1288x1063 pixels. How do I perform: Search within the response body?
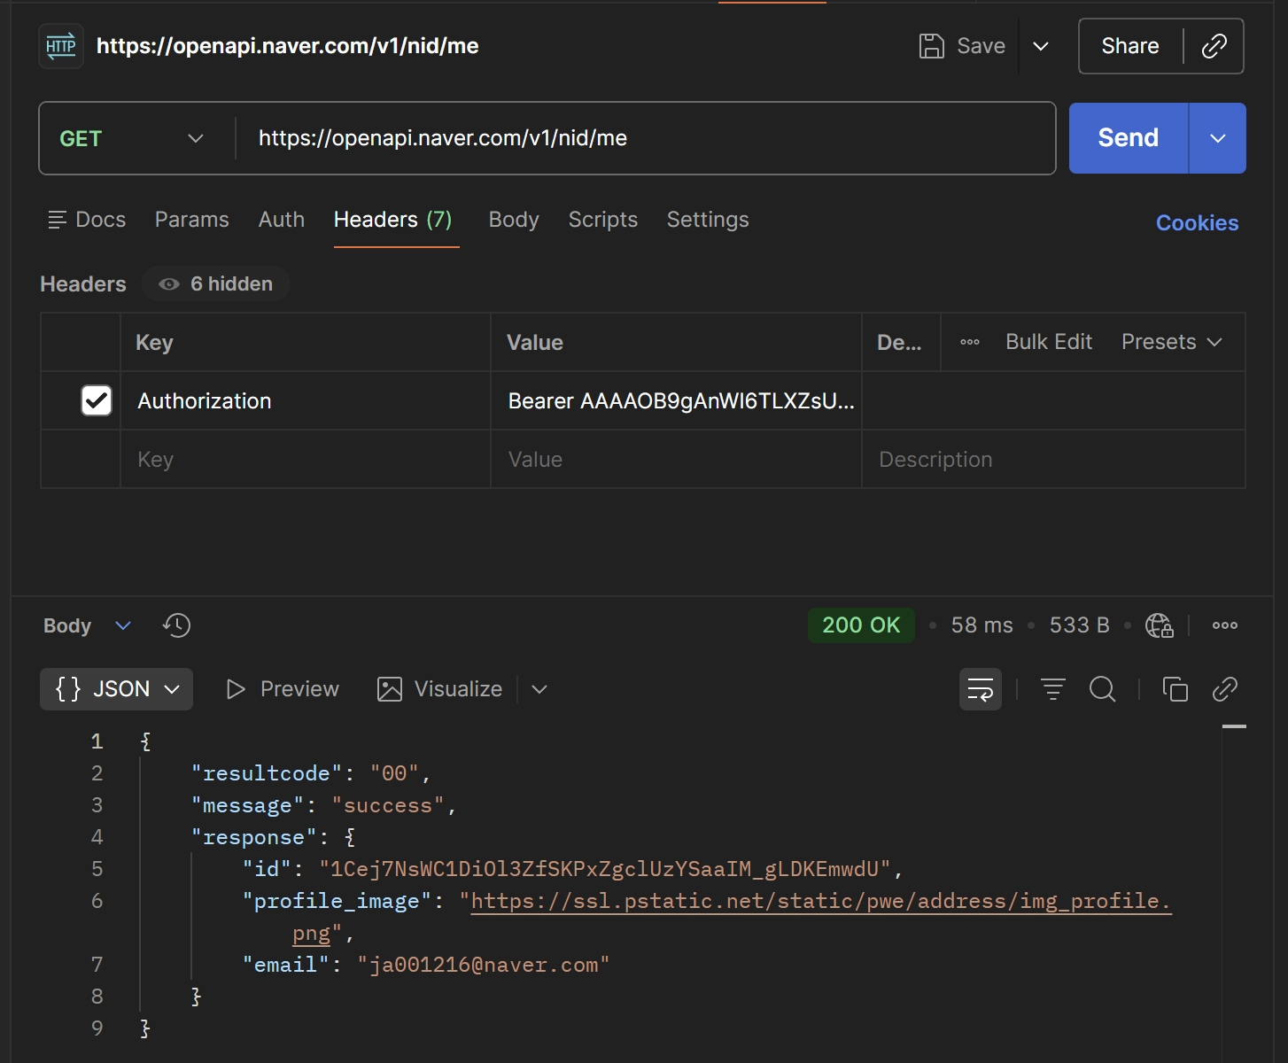click(1102, 689)
